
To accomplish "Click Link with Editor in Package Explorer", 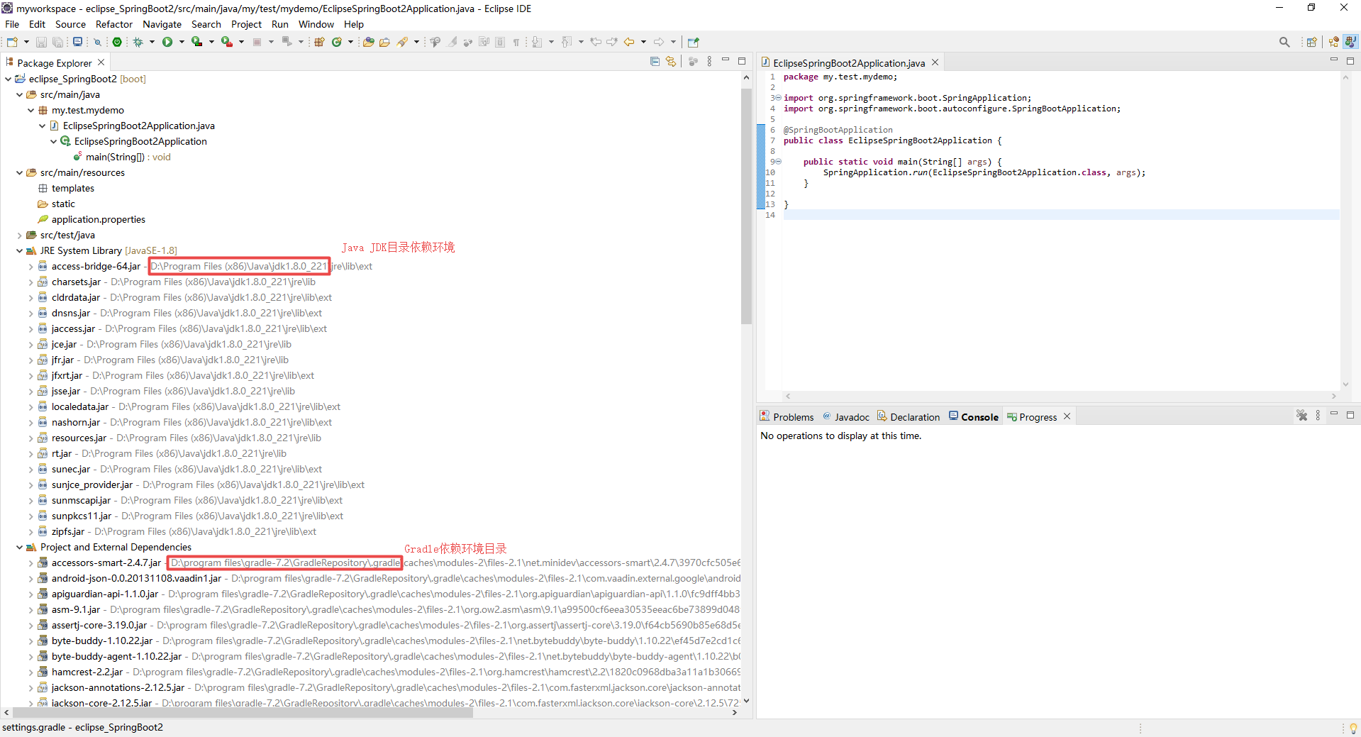I will (x=671, y=62).
